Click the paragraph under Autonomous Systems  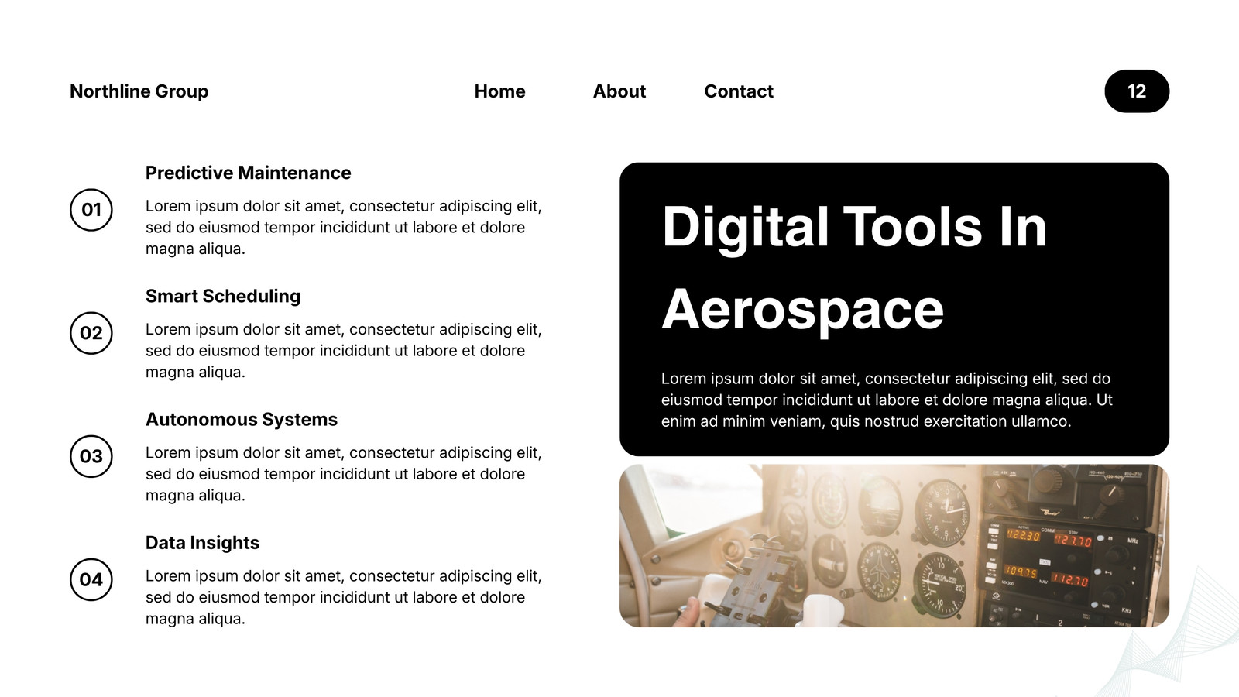(x=344, y=474)
